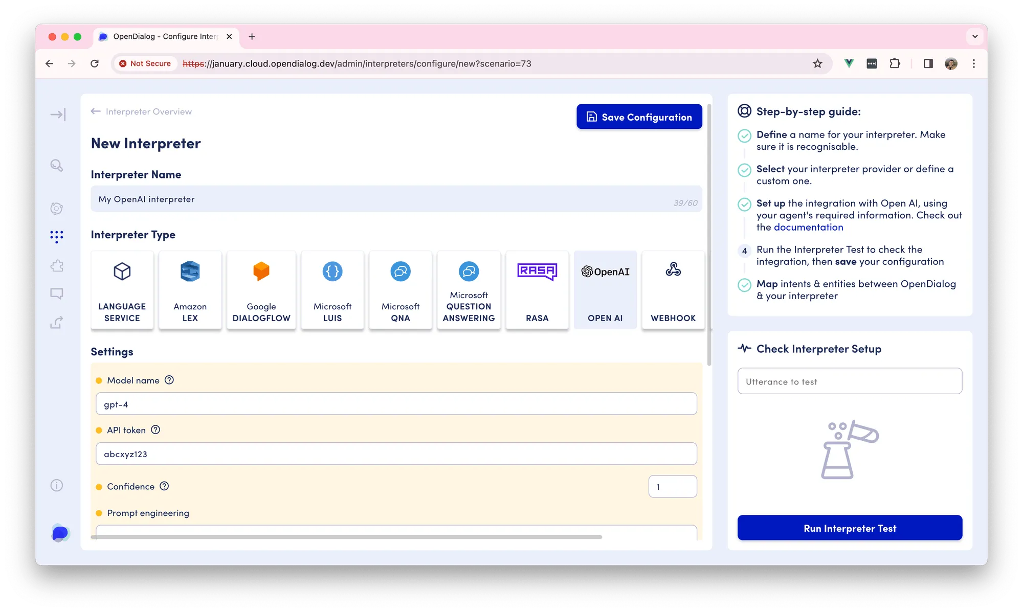The height and width of the screenshot is (612, 1023).
Task: Click the "Interpreter Type" heading
Action: (x=133, y=235)
